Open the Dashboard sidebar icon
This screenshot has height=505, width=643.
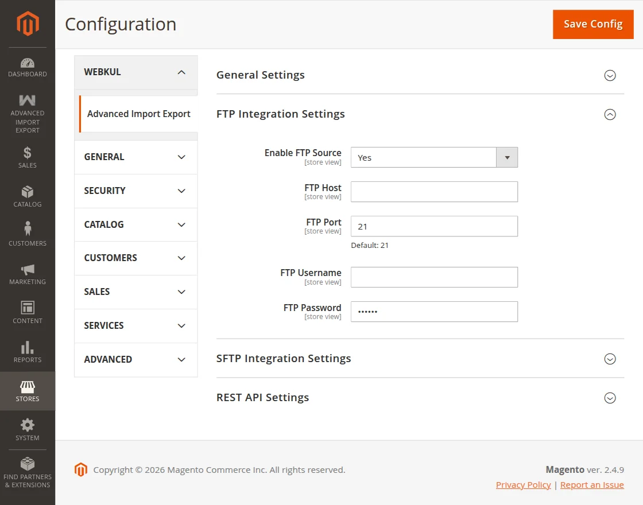[x=28, y=68]
